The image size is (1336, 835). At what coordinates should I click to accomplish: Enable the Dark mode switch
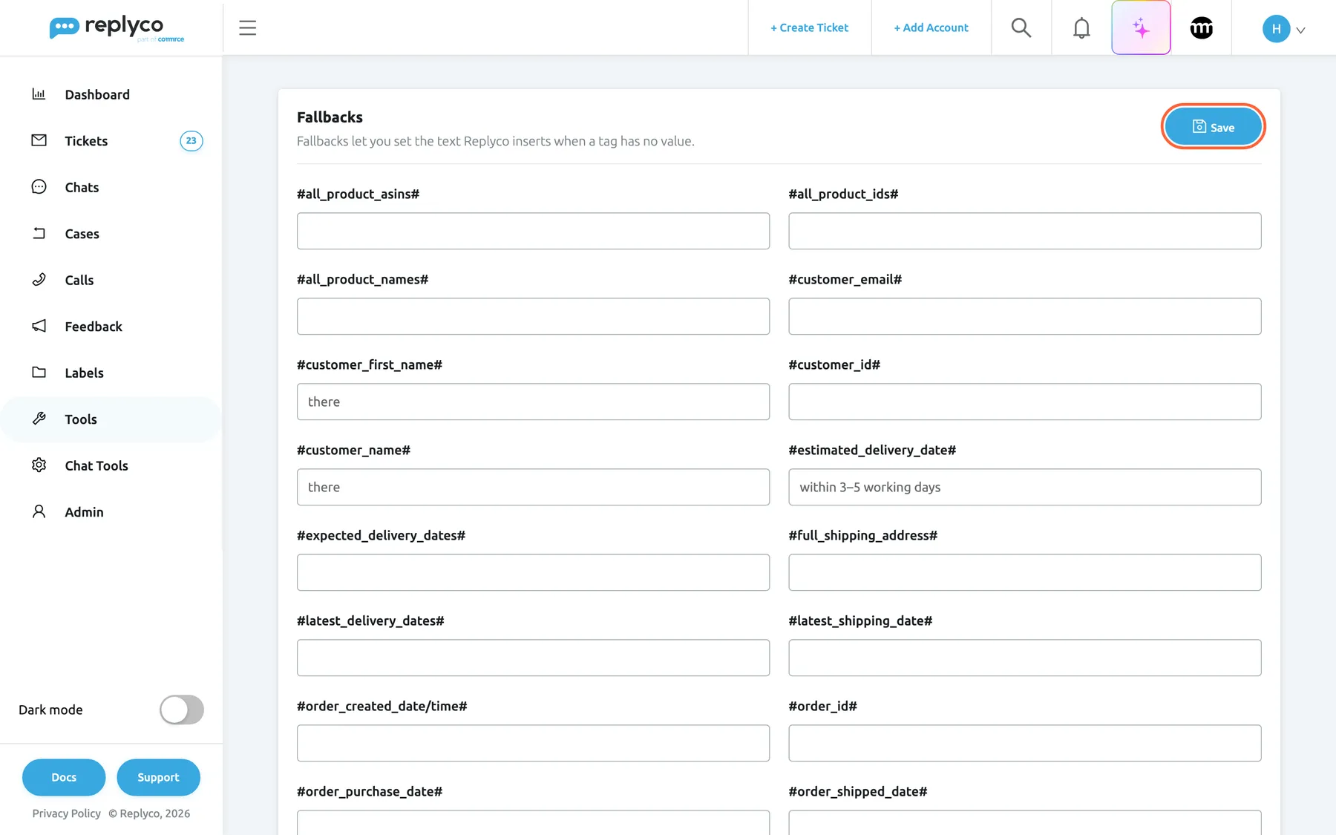(x=182, y=710)
